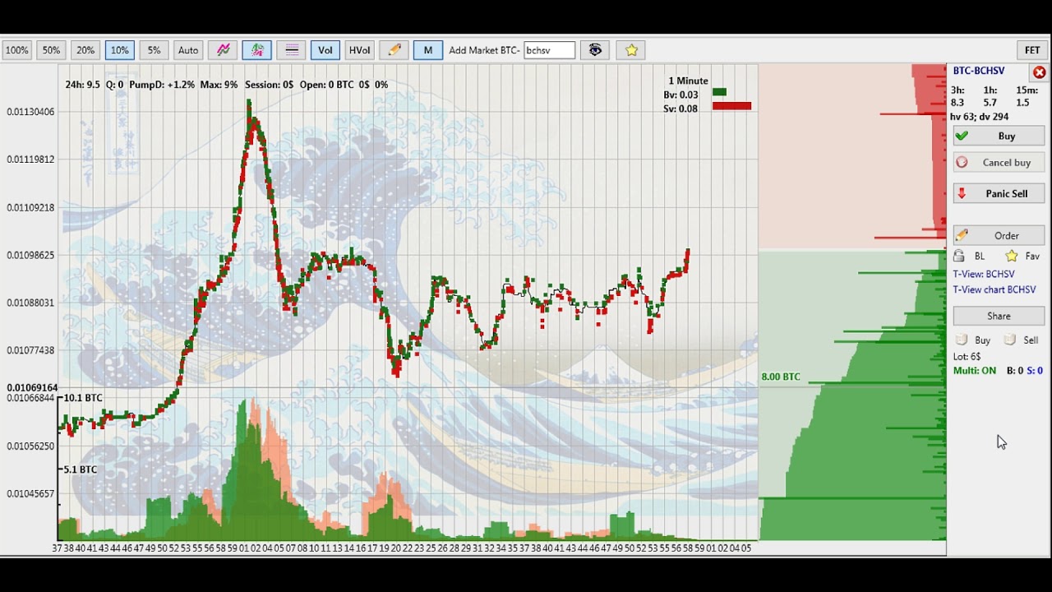This screenshot has width=1052, height=592.
Task: Switch zoom to 5%
Action: coord(154,50)
